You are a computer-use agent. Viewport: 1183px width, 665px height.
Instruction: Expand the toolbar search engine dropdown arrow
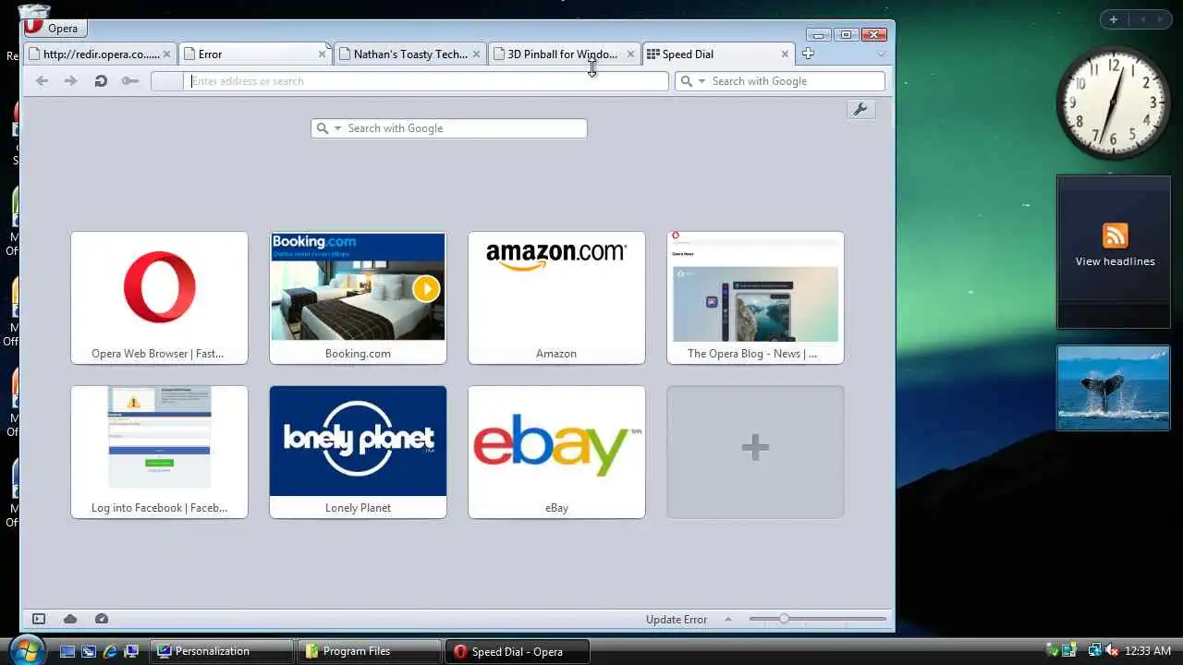pos(701,81)
